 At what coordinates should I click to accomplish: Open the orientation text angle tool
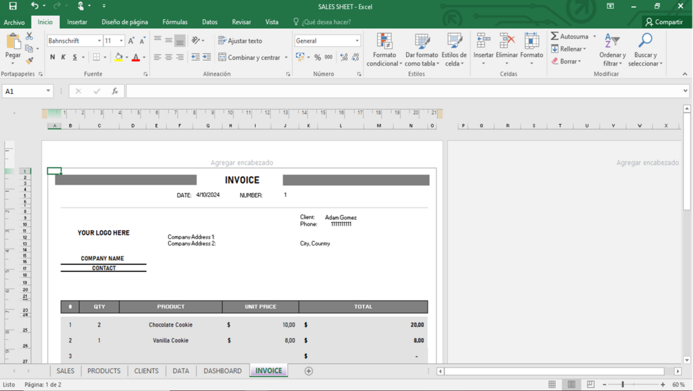coord(196,40)
